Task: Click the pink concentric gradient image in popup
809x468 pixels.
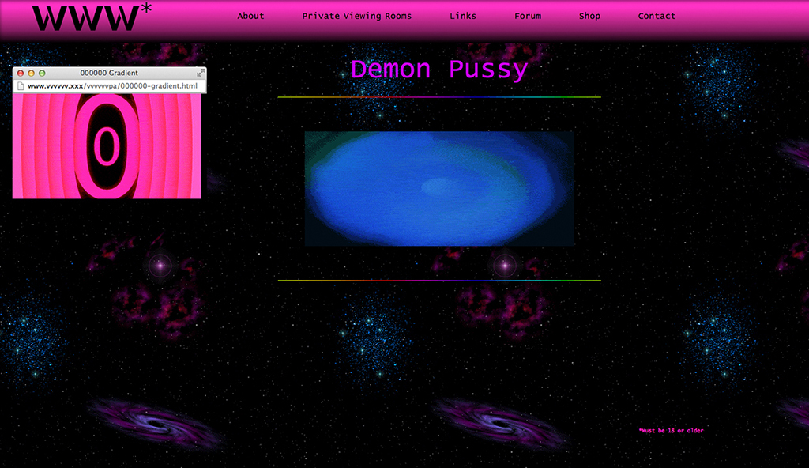Action: (x=107, y=146)
